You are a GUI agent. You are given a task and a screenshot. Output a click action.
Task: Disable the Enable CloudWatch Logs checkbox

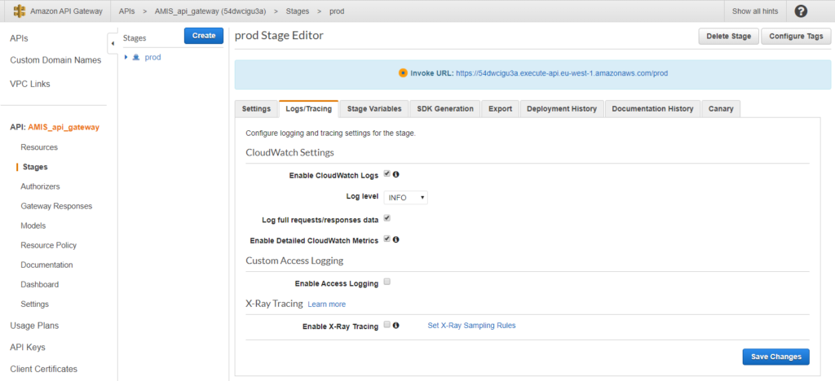pyautogui.click(x=387, y=174)
